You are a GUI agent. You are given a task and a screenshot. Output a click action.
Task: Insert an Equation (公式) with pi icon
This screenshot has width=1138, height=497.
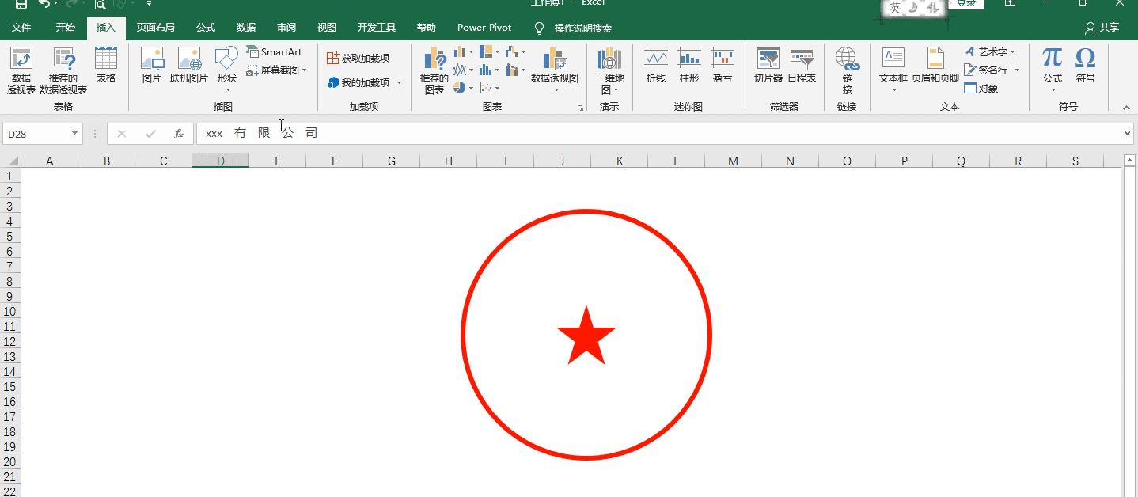coord(1053,70)
